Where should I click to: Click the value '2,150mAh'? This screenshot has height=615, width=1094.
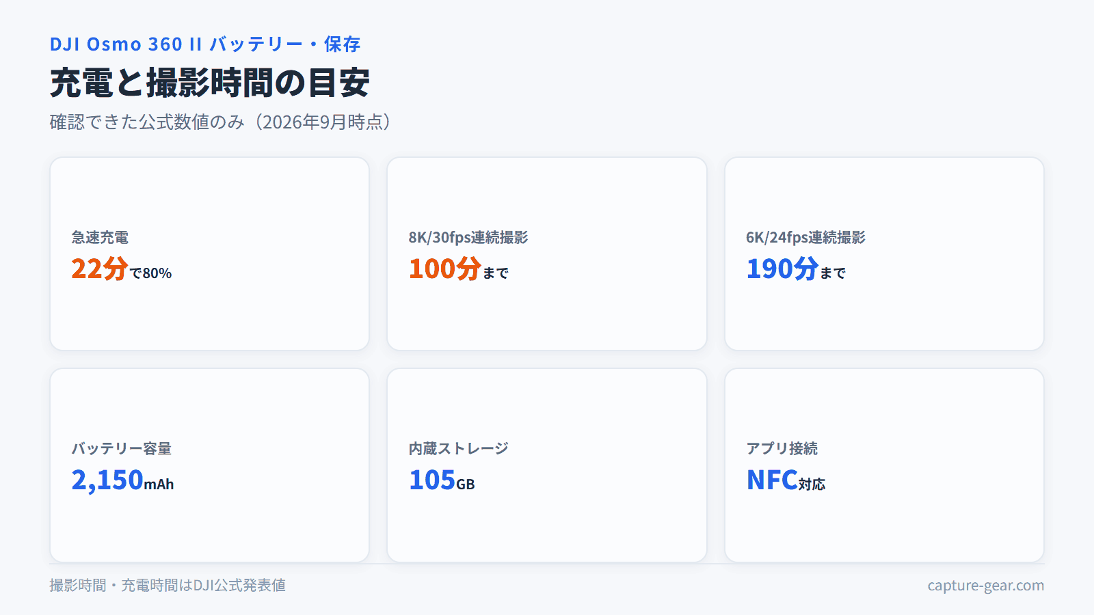click(x=123, y=480)
